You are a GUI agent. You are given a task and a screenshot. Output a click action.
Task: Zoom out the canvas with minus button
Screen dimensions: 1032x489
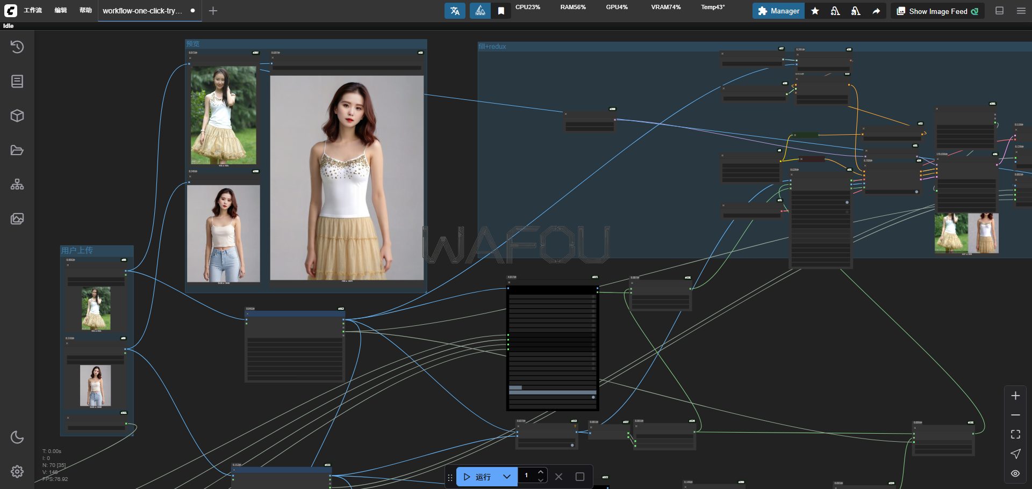click(x=1015, y=415)
